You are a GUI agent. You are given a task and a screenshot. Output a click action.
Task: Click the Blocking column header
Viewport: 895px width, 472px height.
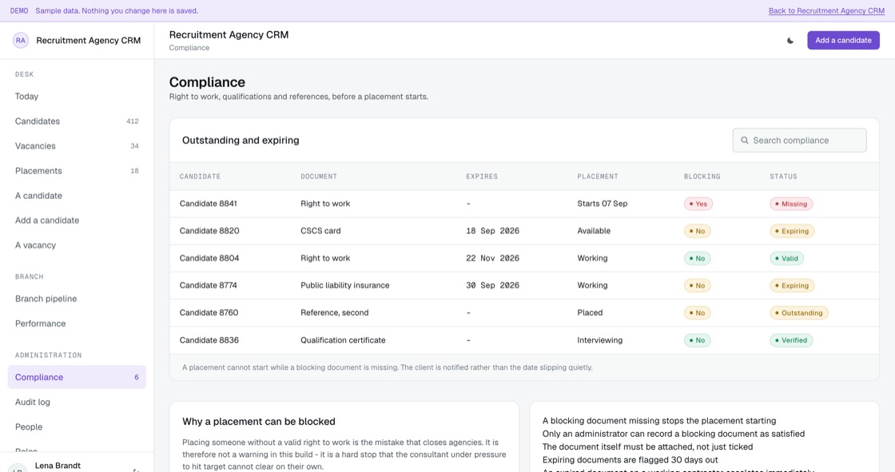[702, 177]
